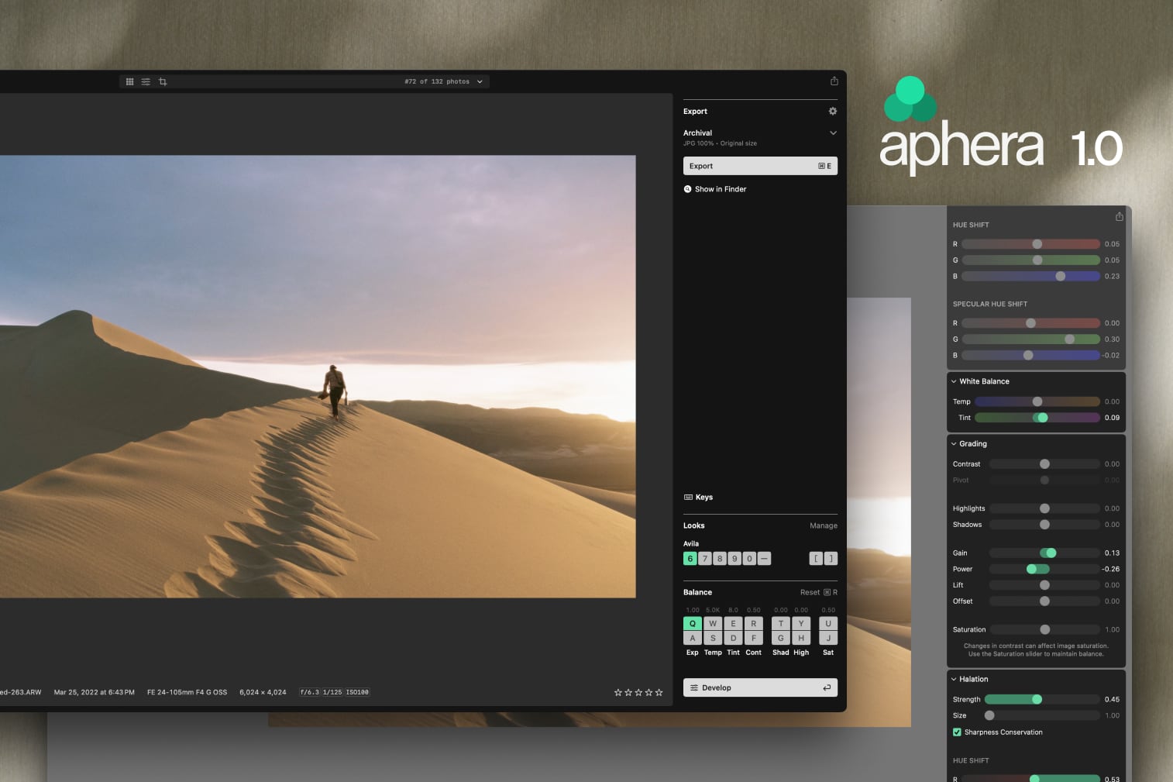Adjust the Temp slider
Image resolution: width=1173 pixels, height=782 pixels.
tap(1037, 401)
